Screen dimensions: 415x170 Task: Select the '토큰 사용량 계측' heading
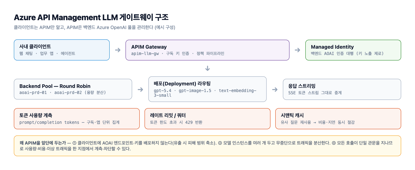tap(36, 115)
